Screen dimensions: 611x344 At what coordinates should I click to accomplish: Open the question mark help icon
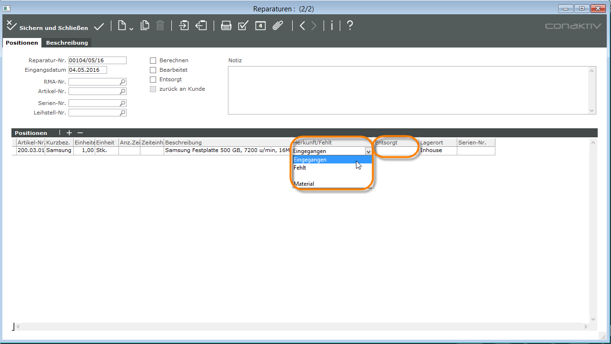(350, 26)
